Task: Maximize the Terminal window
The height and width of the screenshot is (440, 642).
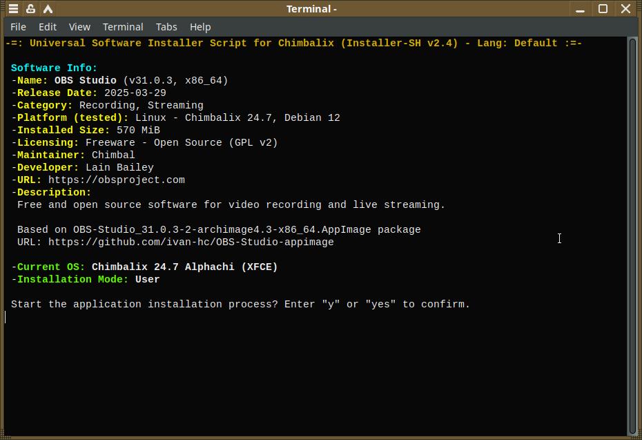Action: (603, 9)
